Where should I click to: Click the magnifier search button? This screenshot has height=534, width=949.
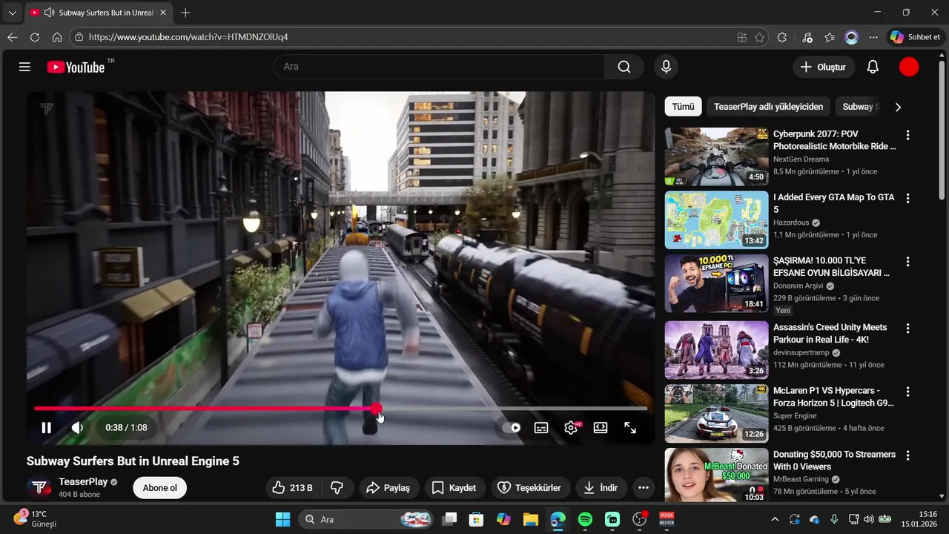[624, 67]
